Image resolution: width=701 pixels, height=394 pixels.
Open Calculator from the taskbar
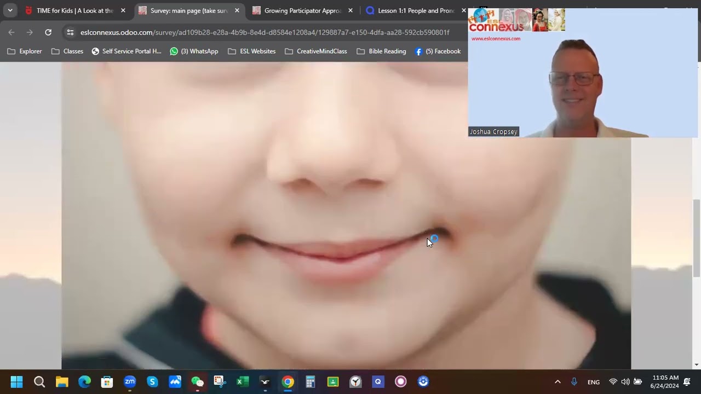point(310,382)
